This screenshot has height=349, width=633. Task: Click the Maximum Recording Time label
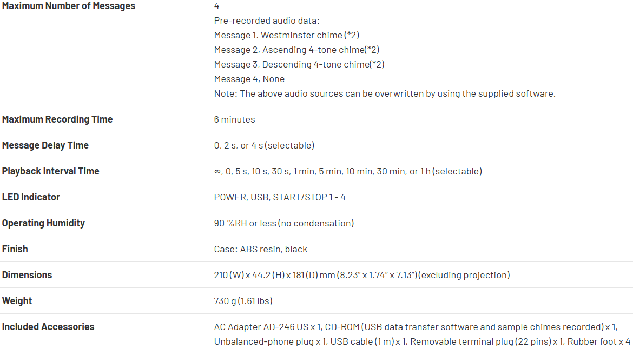pyautogui.click(x=57, y=119)
